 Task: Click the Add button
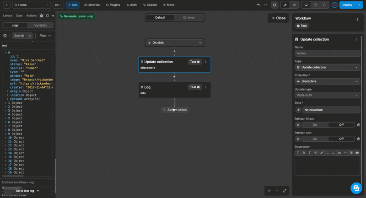coord(73,5)
